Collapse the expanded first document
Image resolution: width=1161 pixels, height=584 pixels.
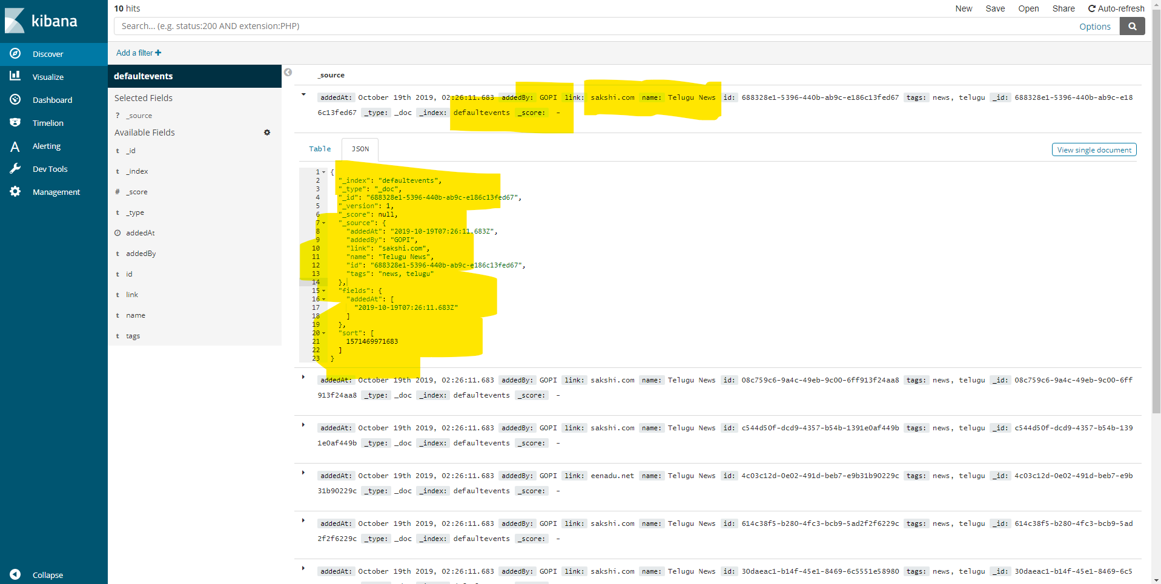[x=303, y=94]
